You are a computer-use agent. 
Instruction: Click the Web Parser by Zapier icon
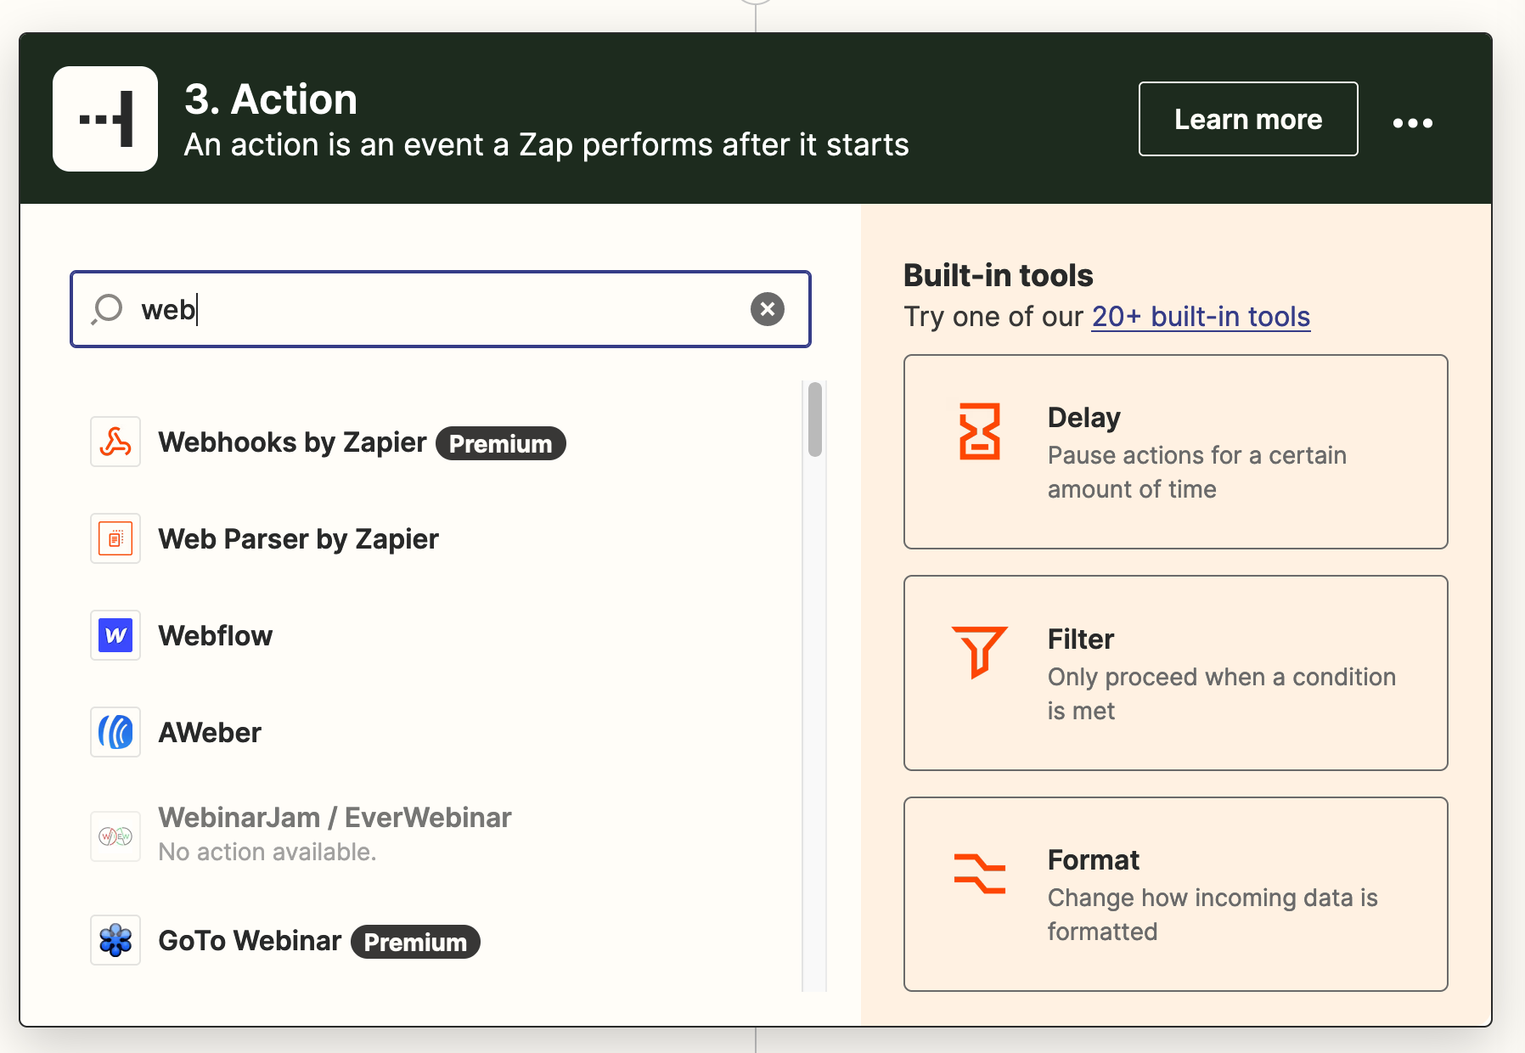coord(115,538)
